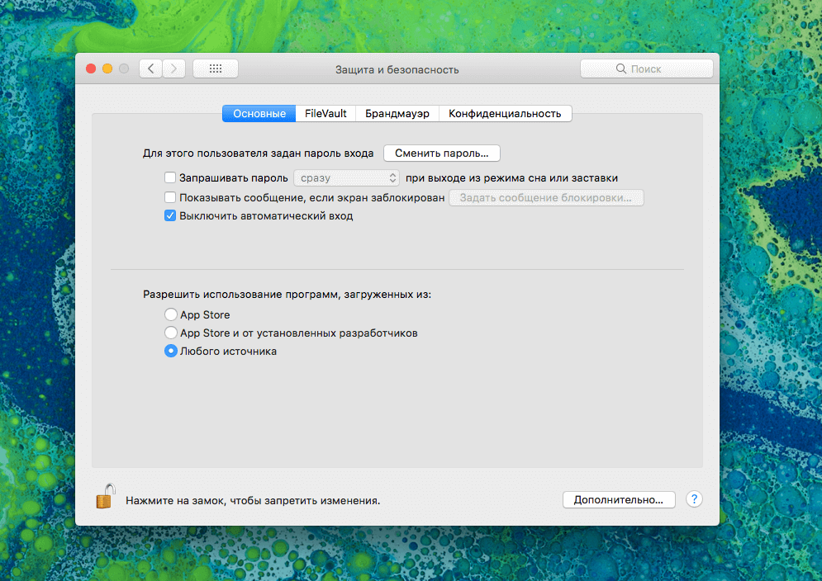Image resolution: width=822 pixels, height=581 pixels.
Task: Toggle "Показывать сообщение" checkbox
Action: coord(170,197)
